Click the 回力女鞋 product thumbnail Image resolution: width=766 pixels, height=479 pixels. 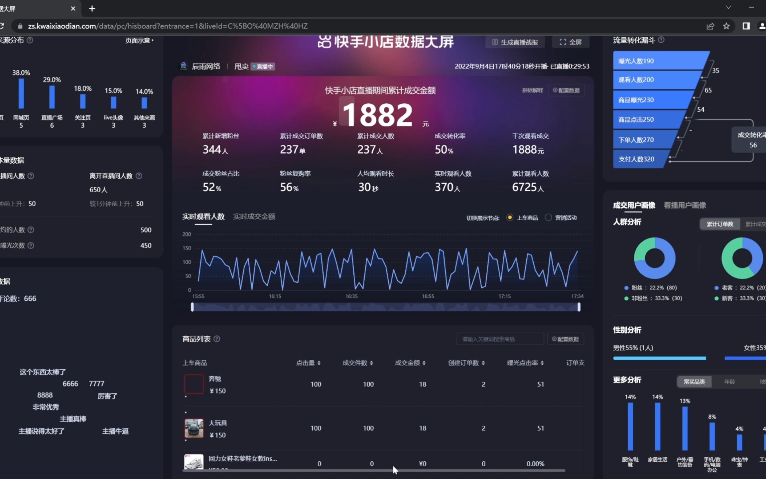click(x=194, y=462)
